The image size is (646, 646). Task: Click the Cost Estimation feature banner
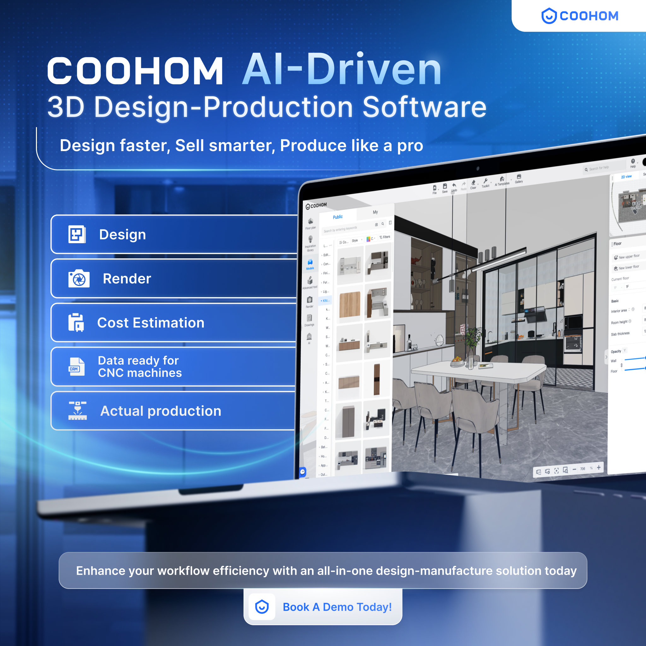174,323
